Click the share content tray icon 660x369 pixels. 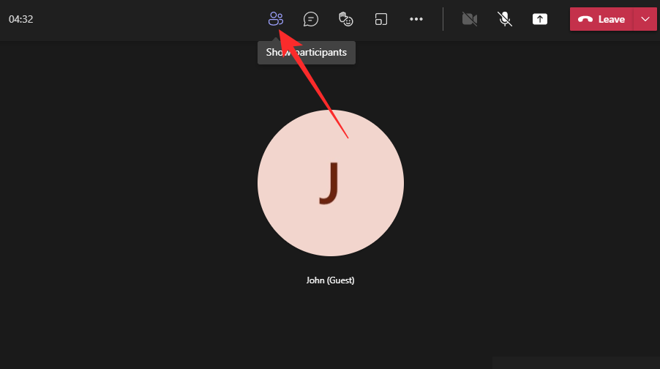coord(539,19)
